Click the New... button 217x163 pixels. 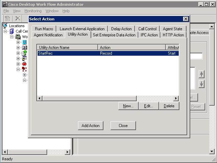[128, 106]
